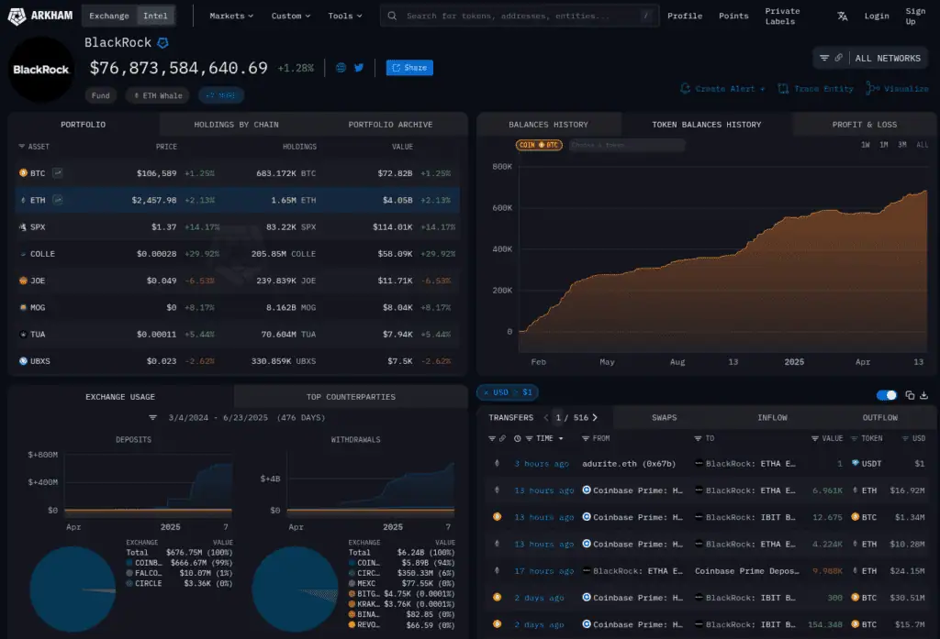Viewport: 940px width, 639px height.
Task: Click the Trace Entity icon
Action: tap(783, 89)
